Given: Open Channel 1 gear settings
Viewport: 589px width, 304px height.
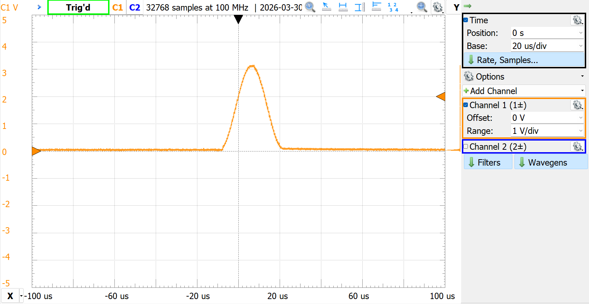Looking at the screenshot, I should pos(577,105).
